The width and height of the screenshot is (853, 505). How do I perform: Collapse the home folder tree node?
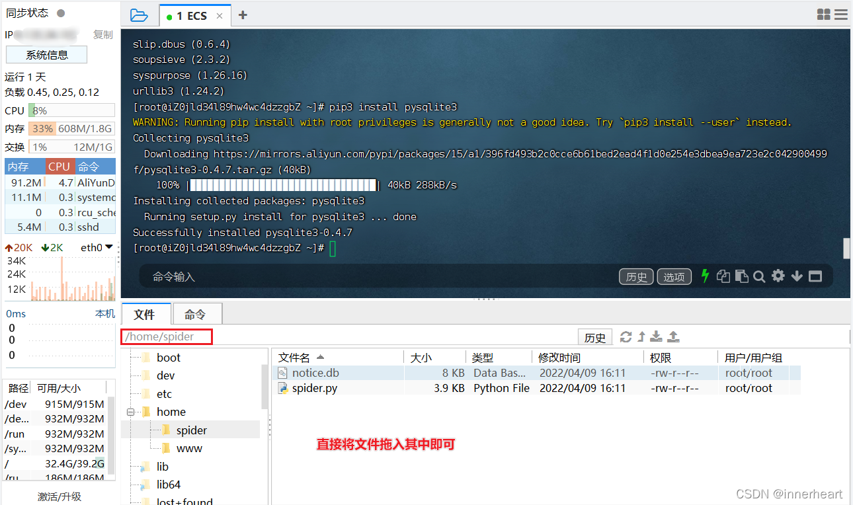point(130,412)
